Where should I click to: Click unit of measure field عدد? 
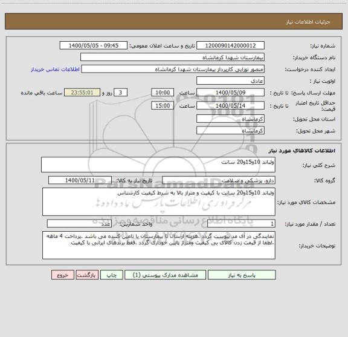pyautogui.click(x=79, y=224)
